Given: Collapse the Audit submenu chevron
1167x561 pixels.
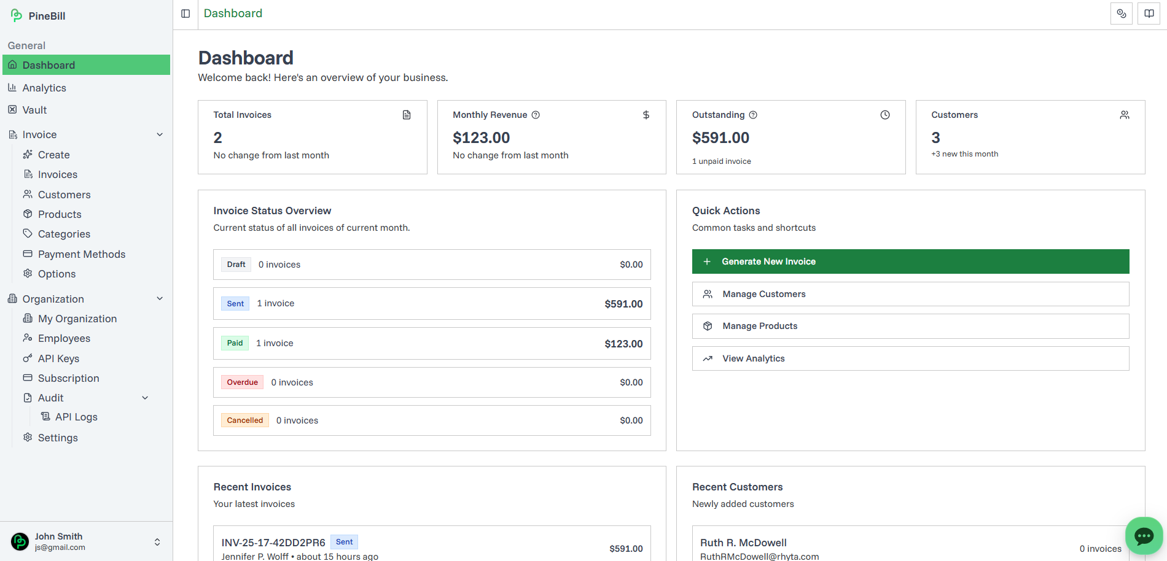Looking at the screenshot, I should 145,398.
